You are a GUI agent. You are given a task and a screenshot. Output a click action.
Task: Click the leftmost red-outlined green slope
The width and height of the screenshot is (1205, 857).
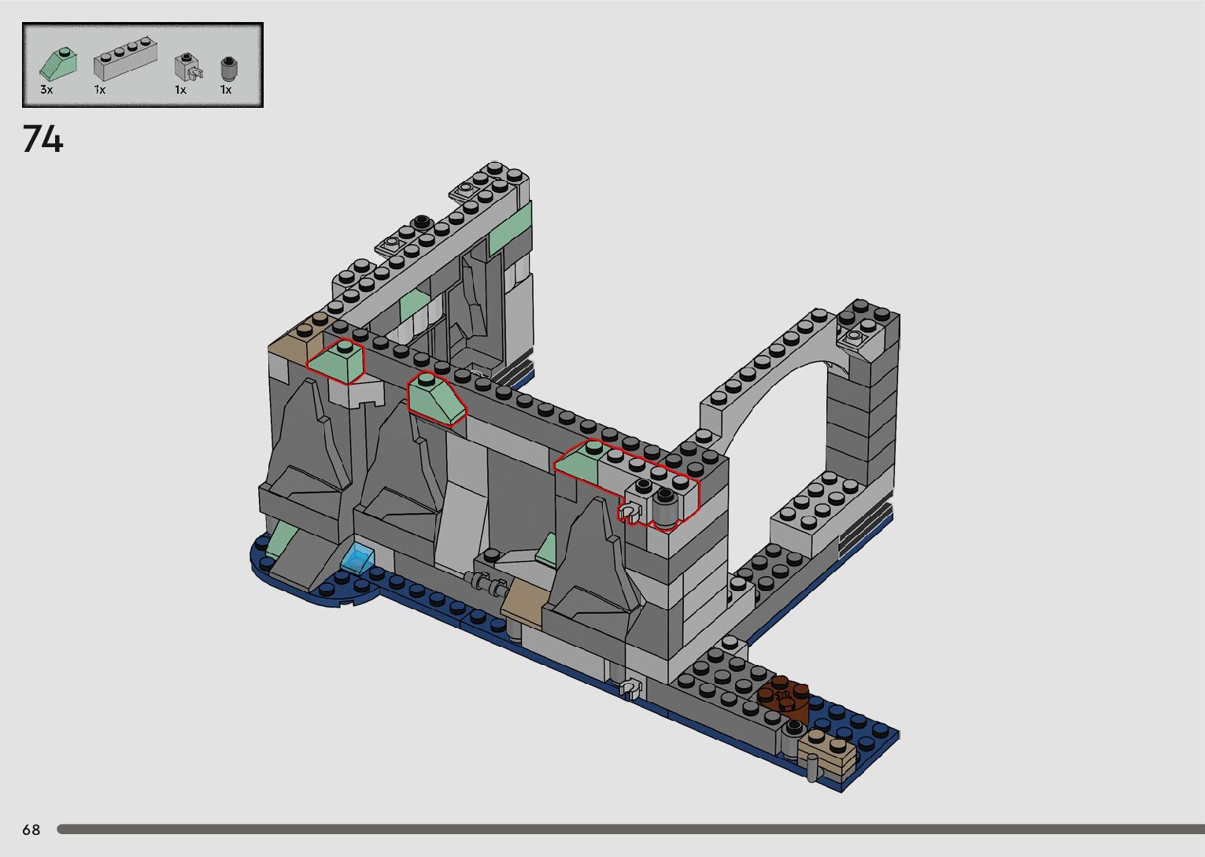tap(336, 362)
